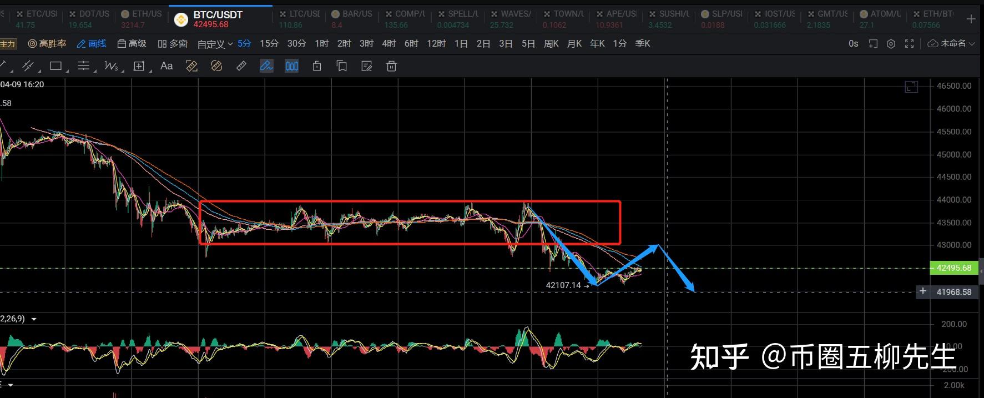Open the SUSHI/USDT symbol tab

tap(669, 19)
